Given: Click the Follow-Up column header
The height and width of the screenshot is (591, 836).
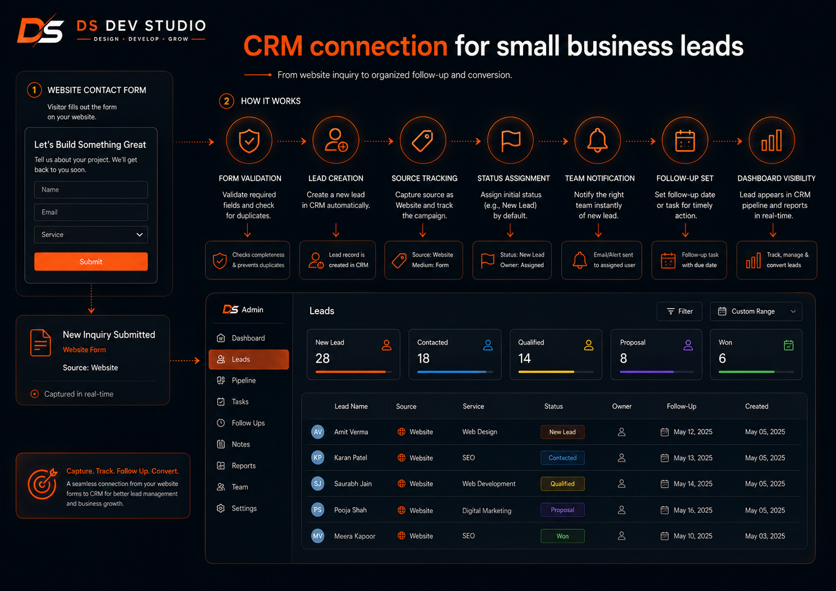Looking at the screenshot, I should click(681, 407).
